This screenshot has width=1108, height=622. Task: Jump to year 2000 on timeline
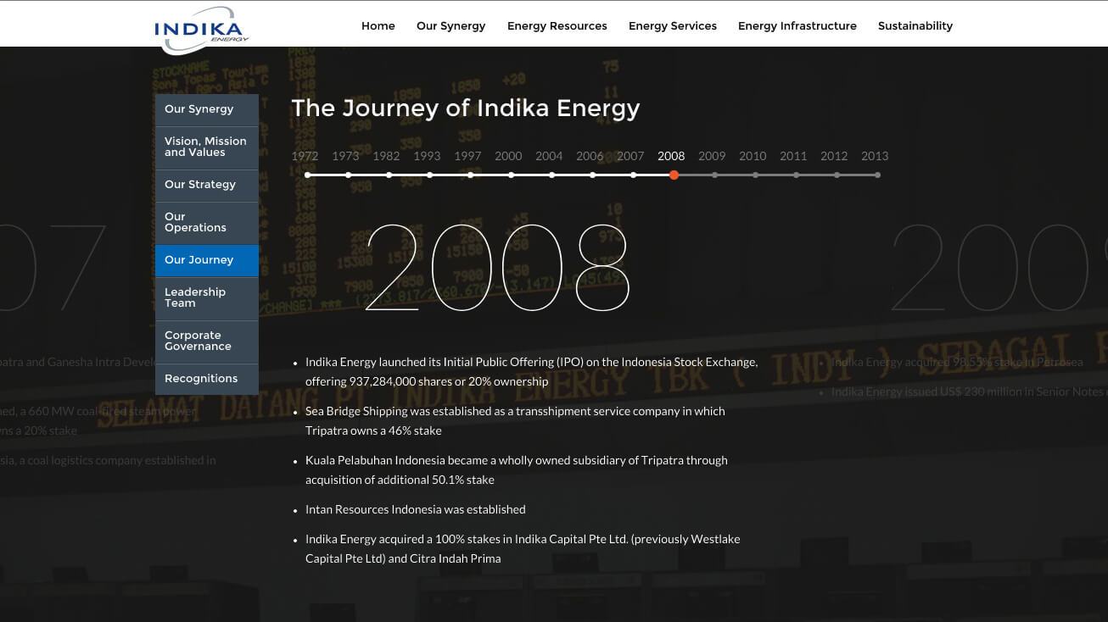click(508, 156)
